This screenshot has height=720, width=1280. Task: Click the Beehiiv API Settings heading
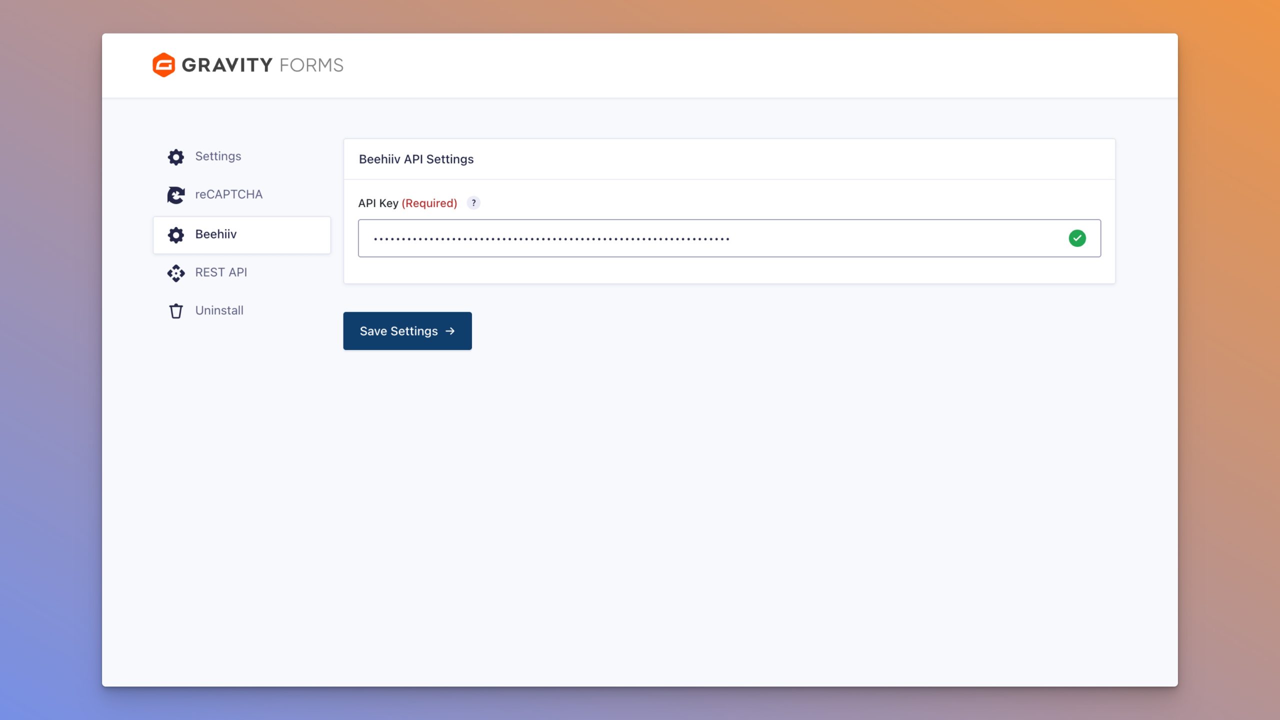click(x=416, y=159)
